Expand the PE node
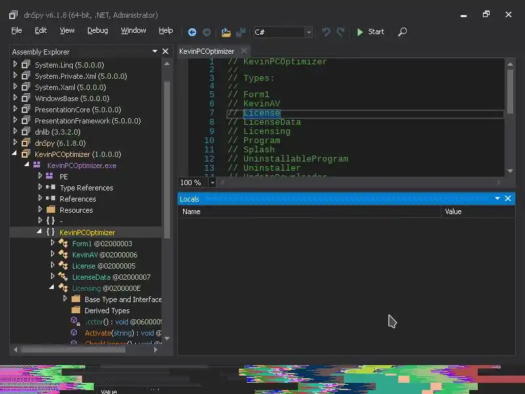The image size is (525, 394). click(x=40, y=175)
